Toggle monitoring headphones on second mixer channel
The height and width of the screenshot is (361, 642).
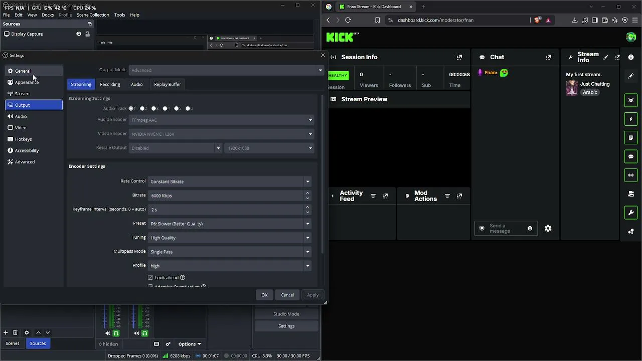coord(144,333)
